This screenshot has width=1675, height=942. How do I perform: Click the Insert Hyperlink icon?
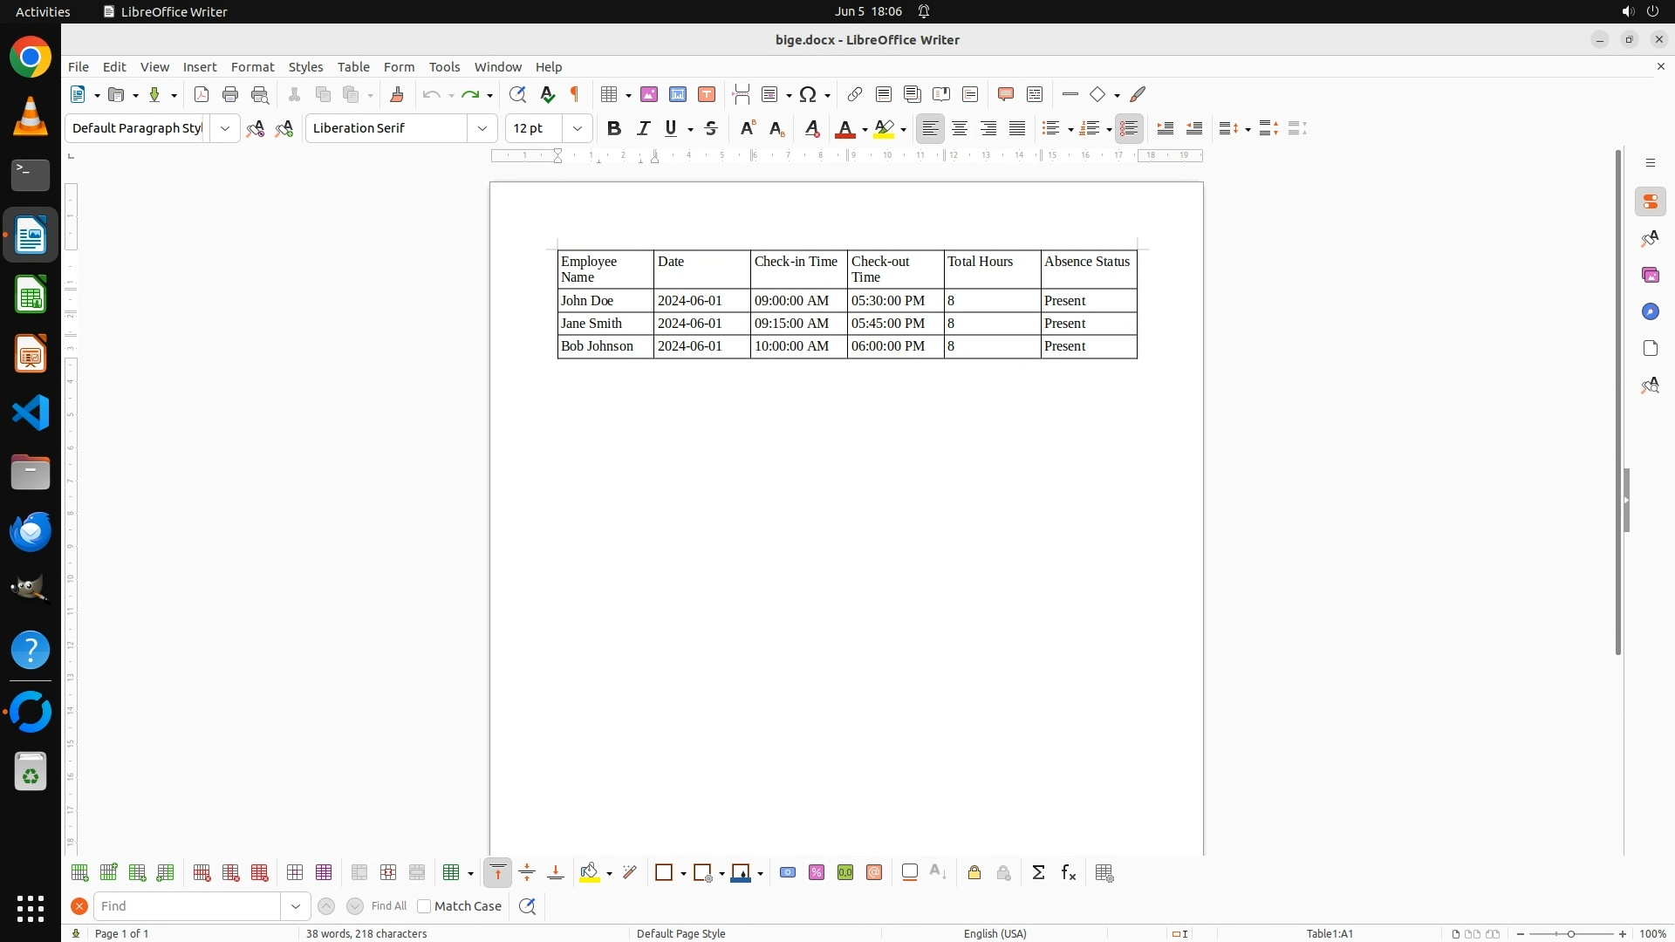pyautogui.click(x=855, y=94)
